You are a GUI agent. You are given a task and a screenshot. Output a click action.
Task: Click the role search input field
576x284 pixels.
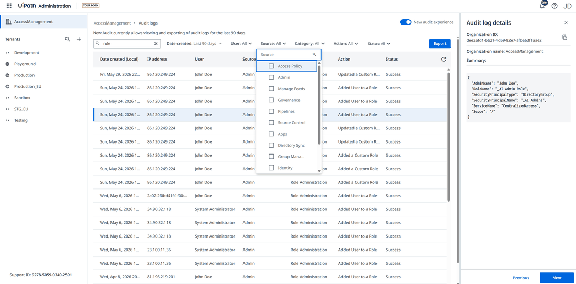tap(126, 44)
